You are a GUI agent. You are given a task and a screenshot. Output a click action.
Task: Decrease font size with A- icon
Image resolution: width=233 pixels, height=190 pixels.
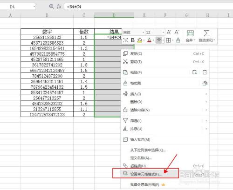click(177, 33)
